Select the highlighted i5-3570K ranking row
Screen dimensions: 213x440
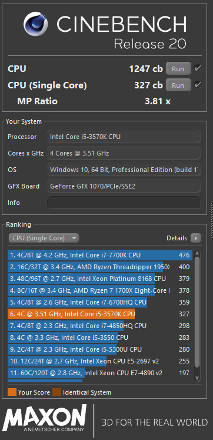100,314
